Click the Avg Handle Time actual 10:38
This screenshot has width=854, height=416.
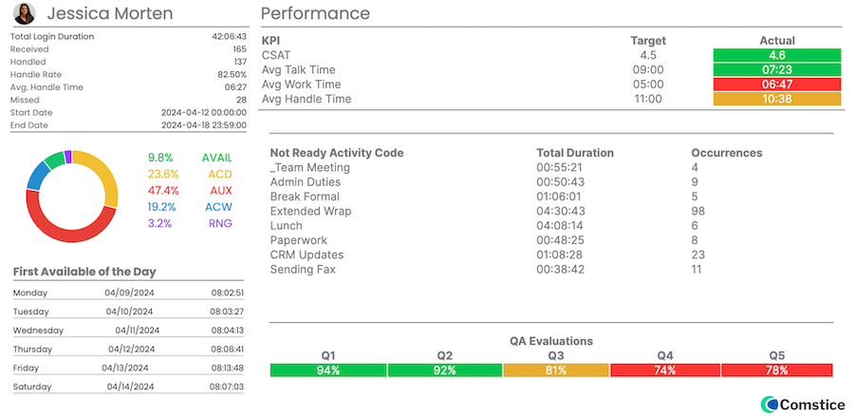[x=777, y=99]
